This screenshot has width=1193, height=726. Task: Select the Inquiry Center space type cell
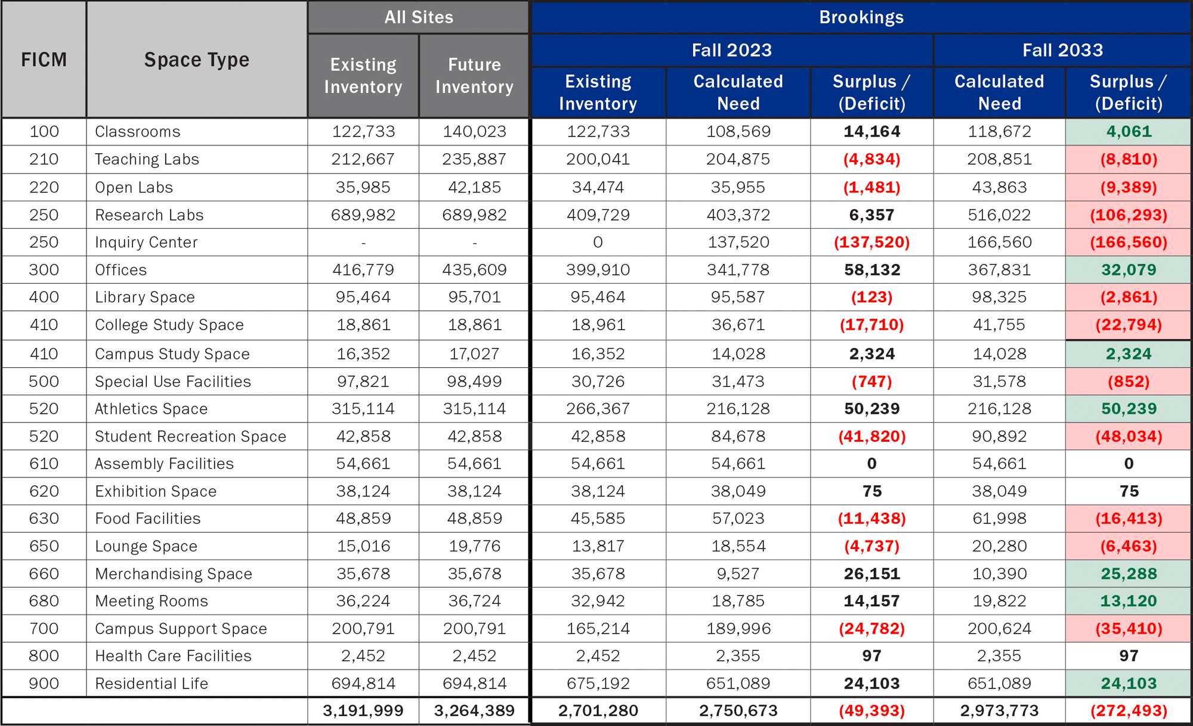(x=146, y=242)
